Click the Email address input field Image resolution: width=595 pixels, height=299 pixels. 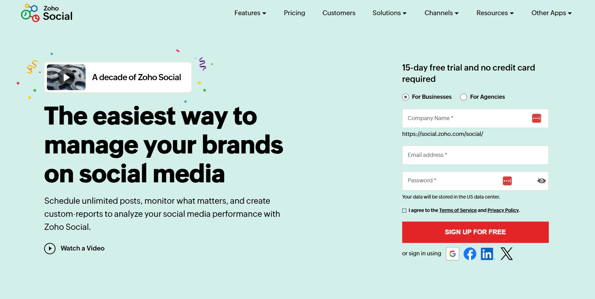(x=475, y=155)
